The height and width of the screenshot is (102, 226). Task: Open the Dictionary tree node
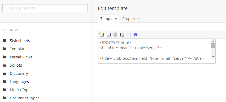tap(19, 73)
